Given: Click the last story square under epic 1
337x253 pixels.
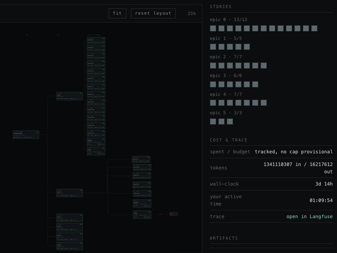Looking at the screenshot, I should (247, 47).
